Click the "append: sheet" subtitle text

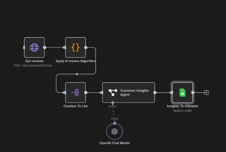[x=182, y=111]
